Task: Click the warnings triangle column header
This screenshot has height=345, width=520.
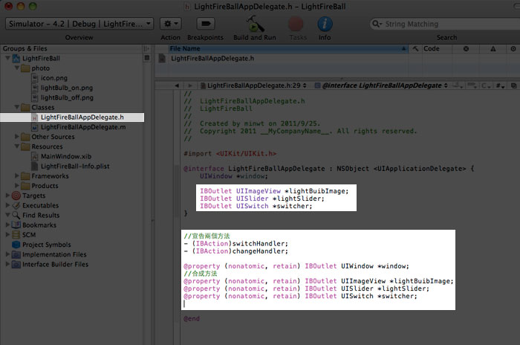Action: pyautogui.click(x=493, y=48)
